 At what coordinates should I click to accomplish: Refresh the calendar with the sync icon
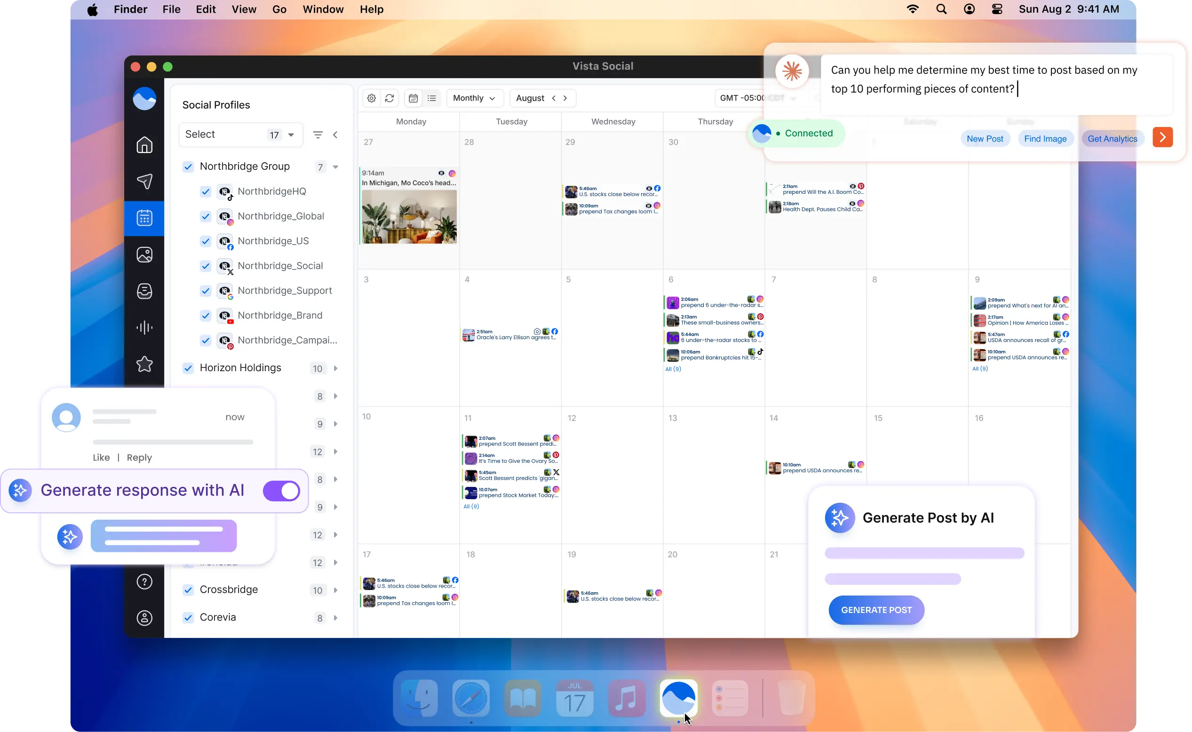(389, 98)
